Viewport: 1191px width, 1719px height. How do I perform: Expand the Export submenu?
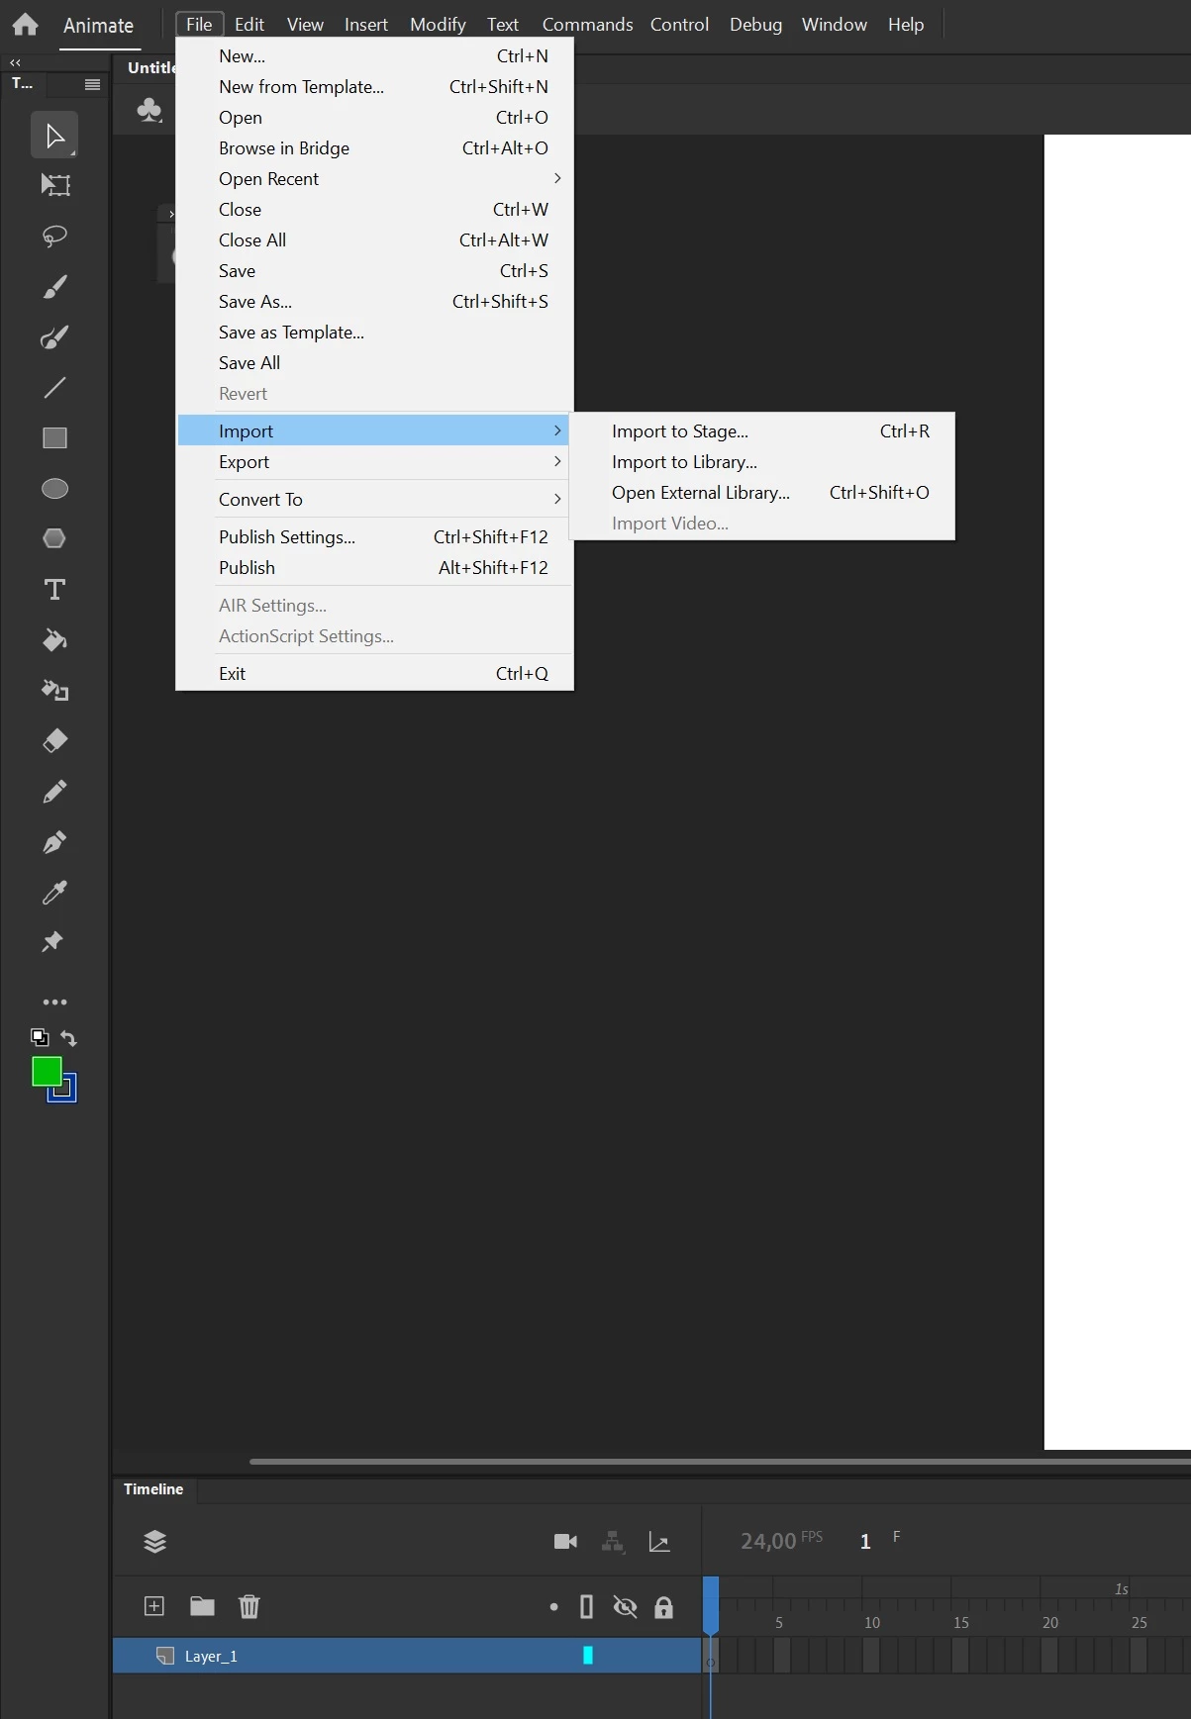pos(374,462)
